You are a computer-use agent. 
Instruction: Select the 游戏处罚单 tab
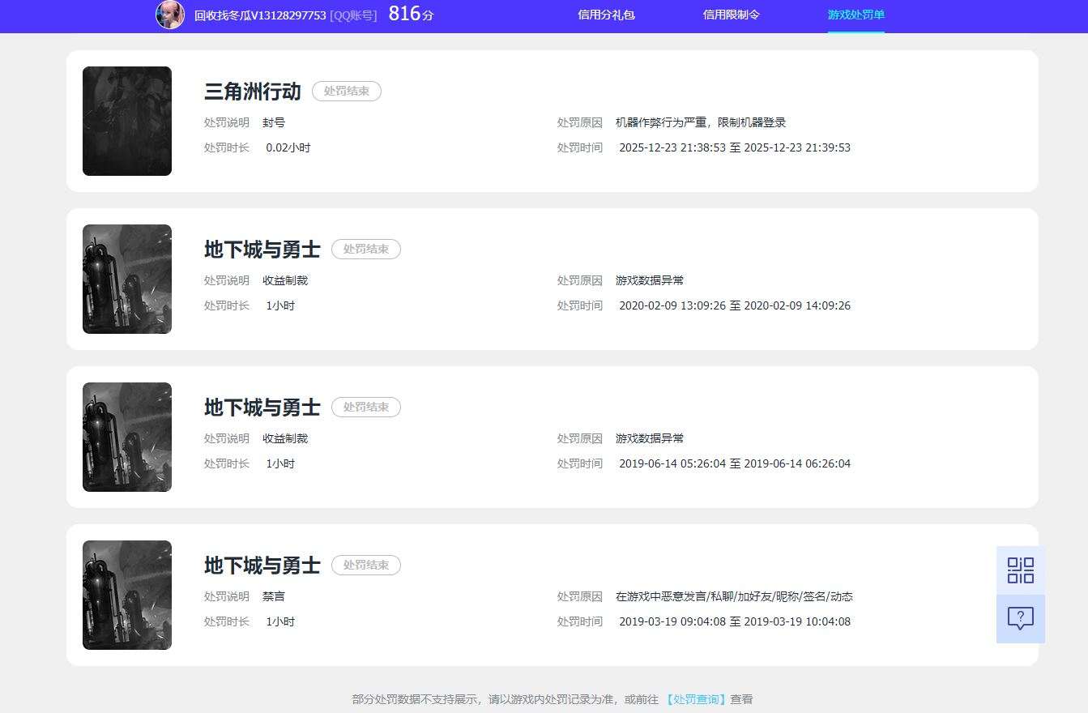[855, 15]
